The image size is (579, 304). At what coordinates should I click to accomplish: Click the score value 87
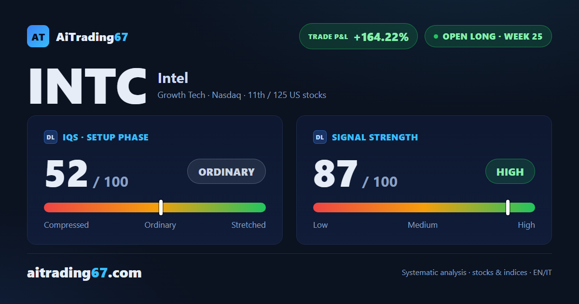[x=336, y=174]
